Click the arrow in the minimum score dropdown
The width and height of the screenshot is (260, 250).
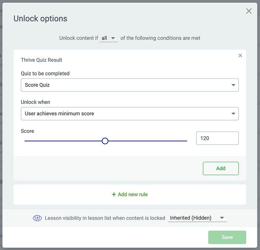pos(233,114)
